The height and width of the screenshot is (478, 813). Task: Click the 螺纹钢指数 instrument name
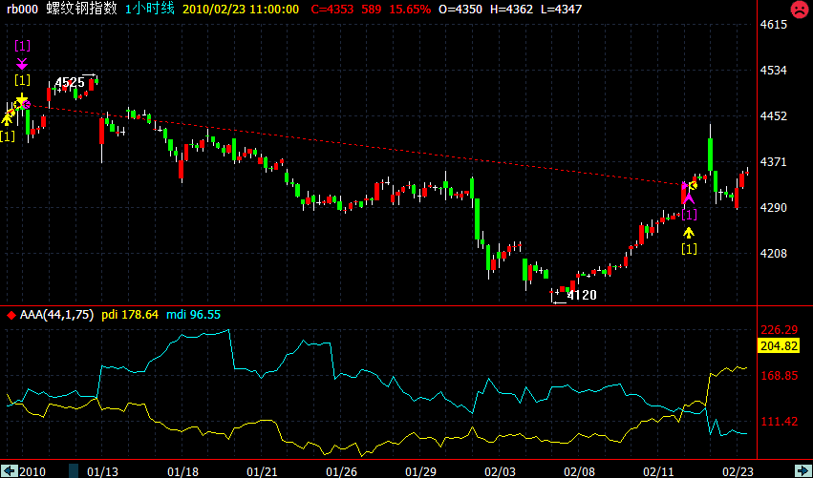[84, 9]
